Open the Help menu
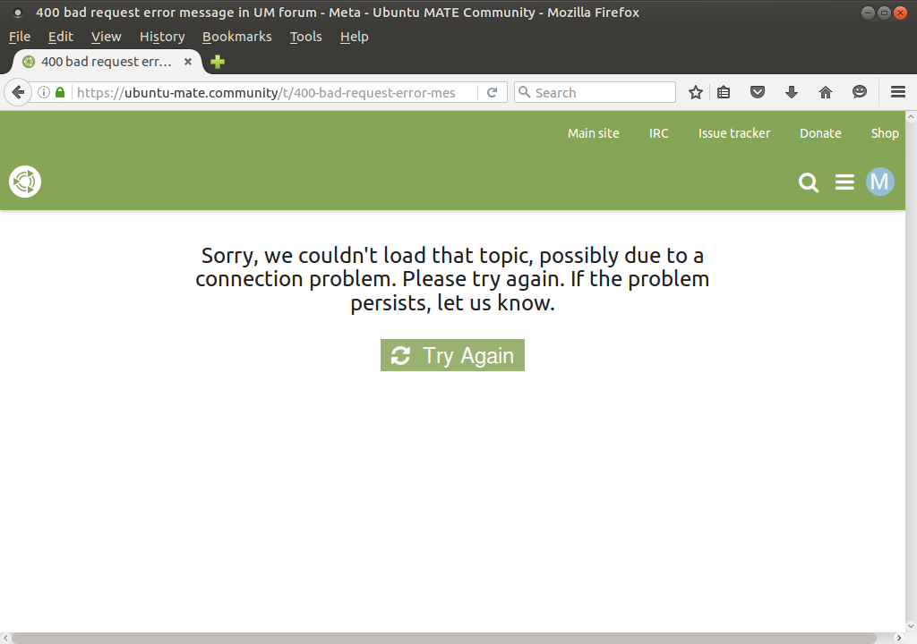The height and width of the screenshot is (644, 917). [355, 37]
